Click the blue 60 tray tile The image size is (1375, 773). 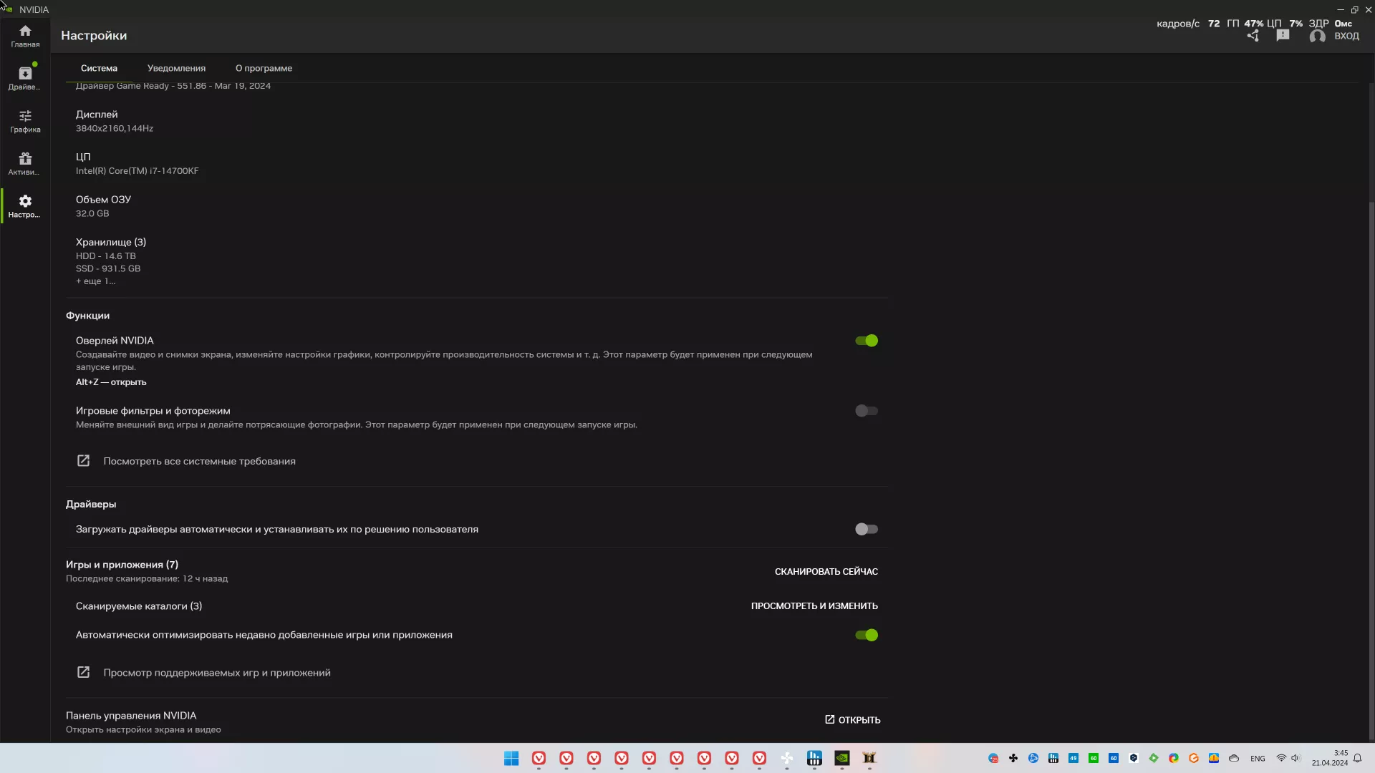(1114, 758)
